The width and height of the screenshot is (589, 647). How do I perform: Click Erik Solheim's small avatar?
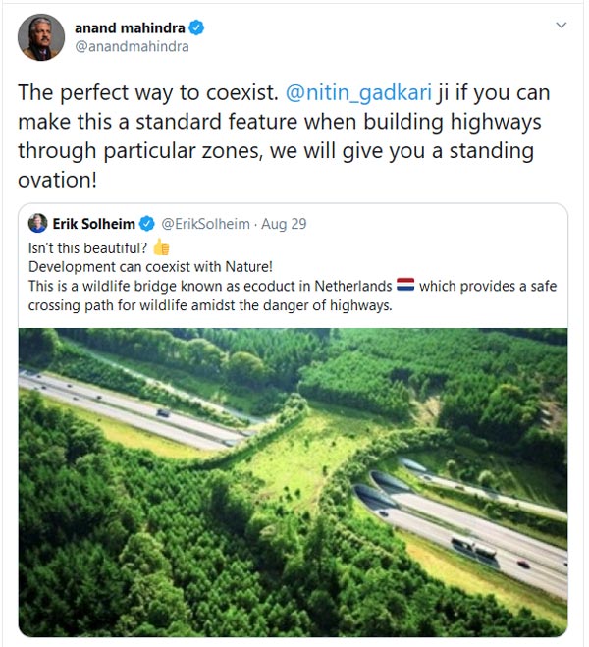point(38,224)
